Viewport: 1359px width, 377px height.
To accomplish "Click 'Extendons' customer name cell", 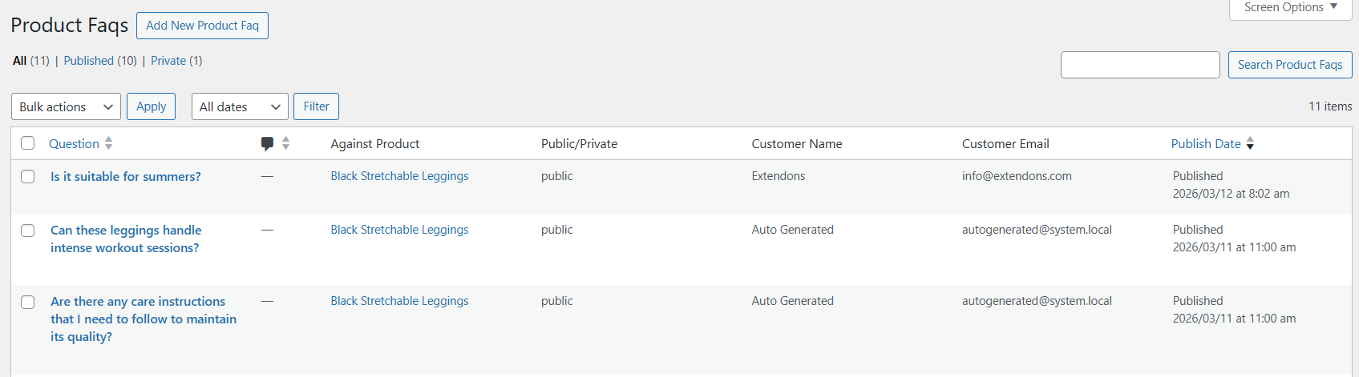I will point(779,176).
